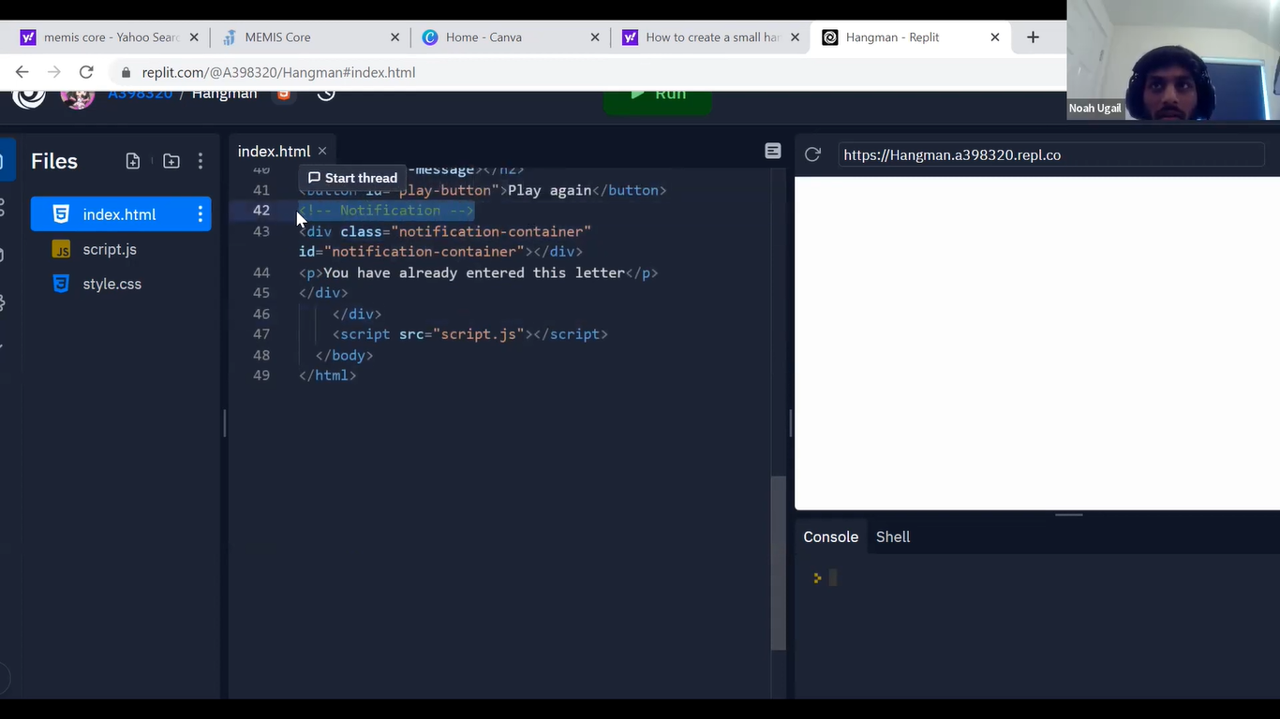Click the Hangman repl name

pyautogui.click(x=224, y=95)
